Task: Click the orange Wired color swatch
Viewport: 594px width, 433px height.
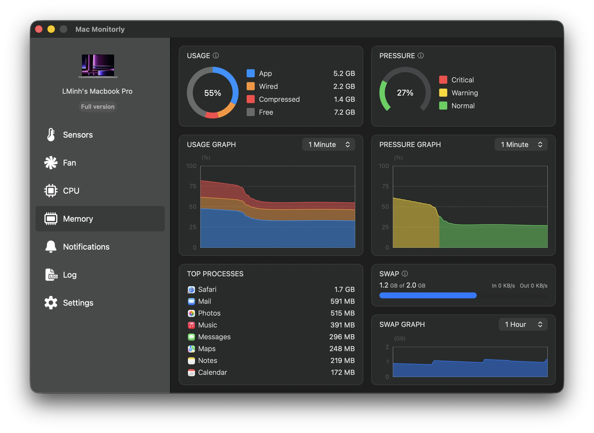Action: 251,86
